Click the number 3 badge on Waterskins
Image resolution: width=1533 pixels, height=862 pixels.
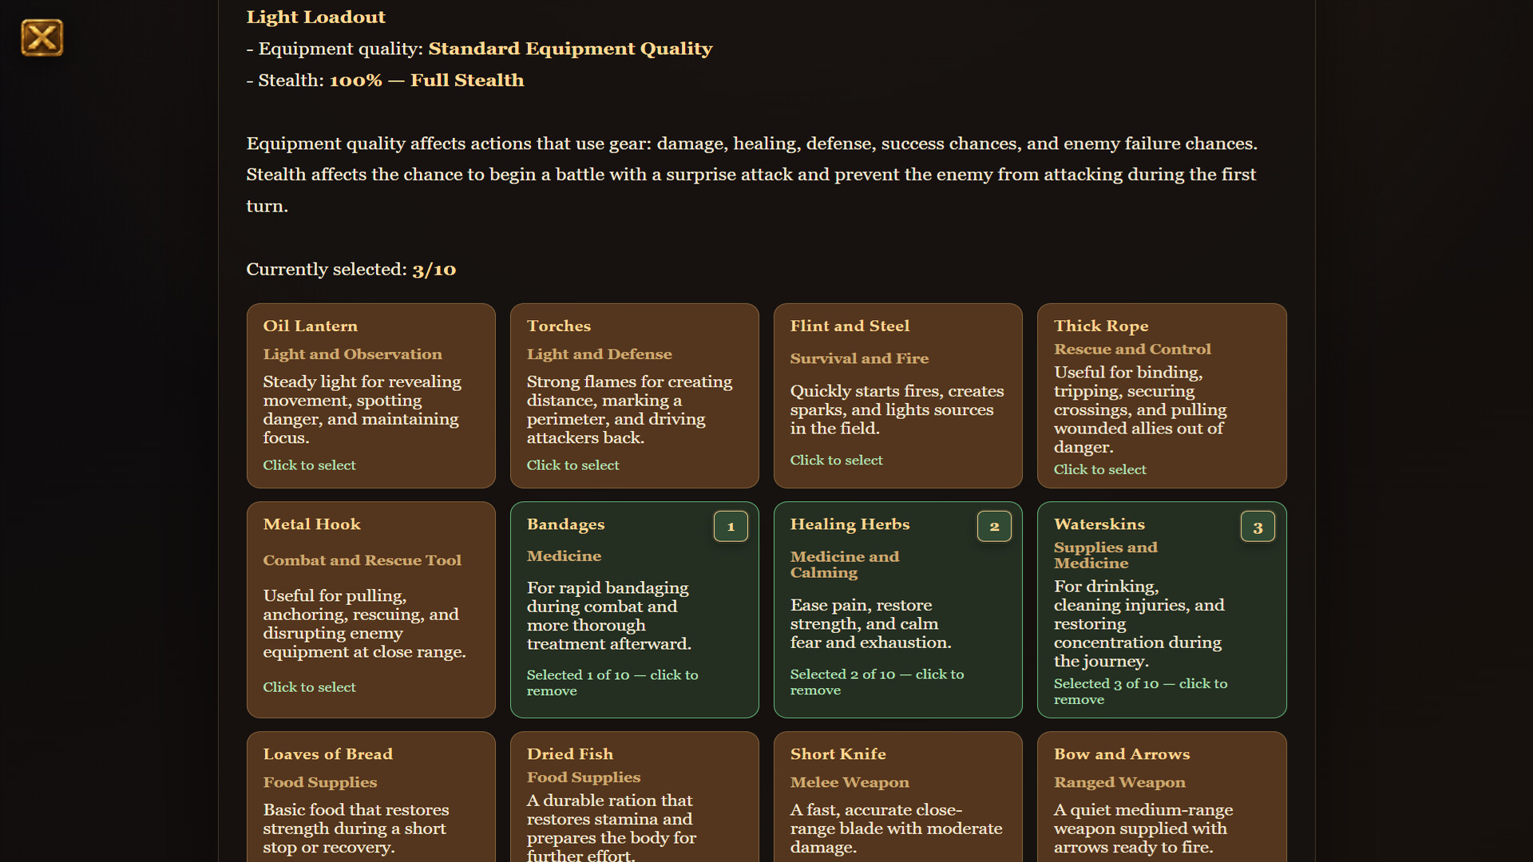[1258, 527]
